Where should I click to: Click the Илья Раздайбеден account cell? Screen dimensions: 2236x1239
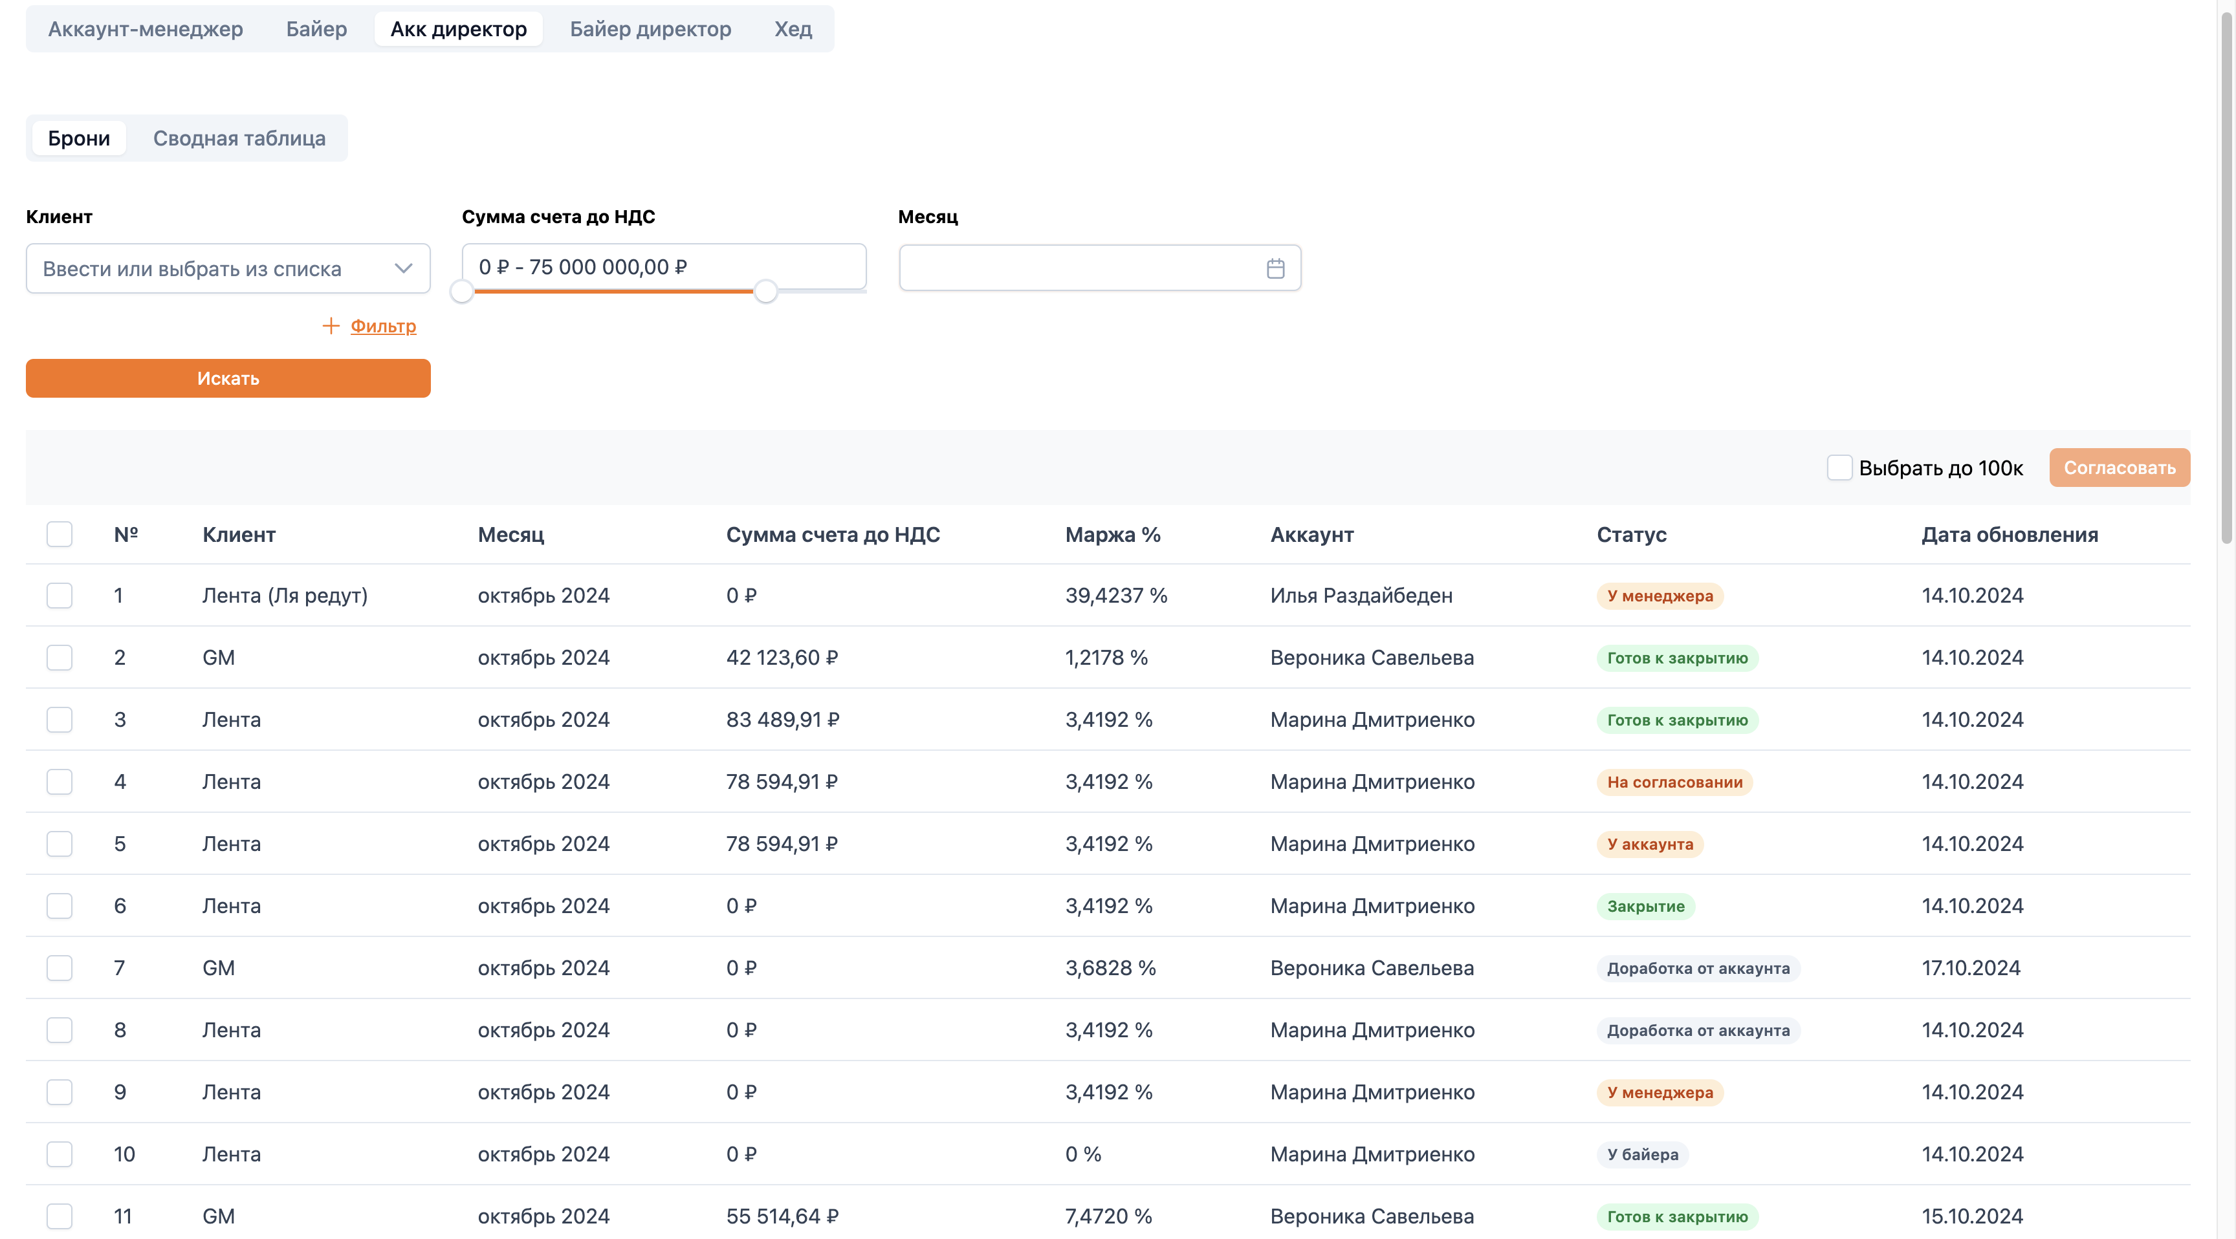click(x=1361, y=595)
